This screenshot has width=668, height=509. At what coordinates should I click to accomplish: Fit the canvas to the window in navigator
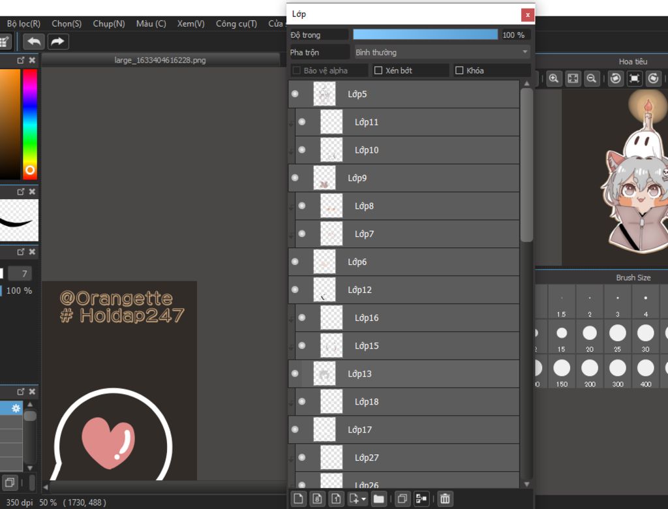(x=573, y=78)
